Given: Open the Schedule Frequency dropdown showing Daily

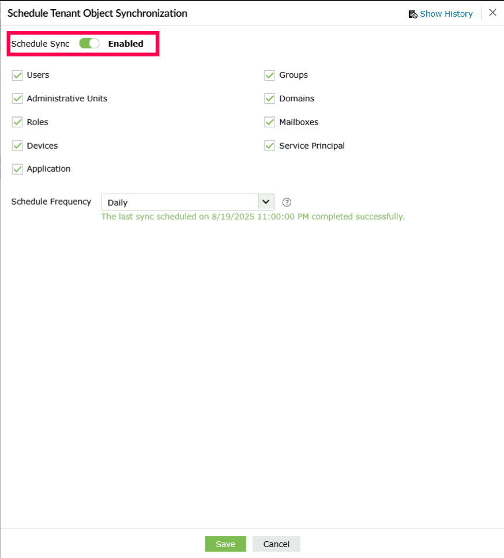Looking at the screenshot, I should point(187,202).
